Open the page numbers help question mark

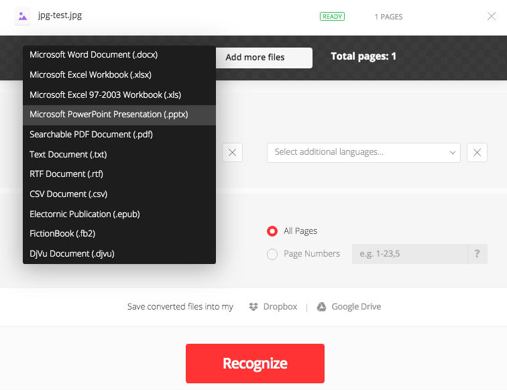477,254
